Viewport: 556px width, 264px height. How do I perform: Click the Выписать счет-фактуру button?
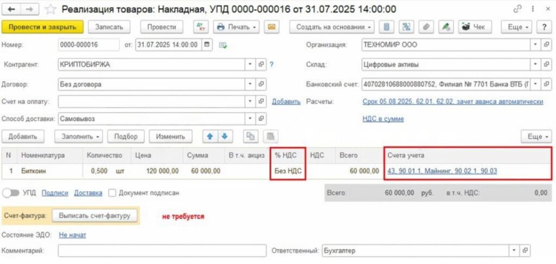pyautogui.click(x=95, y=216)
